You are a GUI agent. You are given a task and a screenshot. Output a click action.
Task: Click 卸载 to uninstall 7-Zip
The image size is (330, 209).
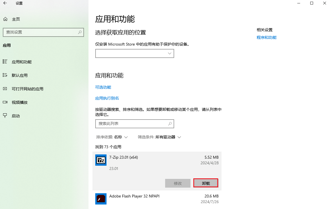[205, 183]
